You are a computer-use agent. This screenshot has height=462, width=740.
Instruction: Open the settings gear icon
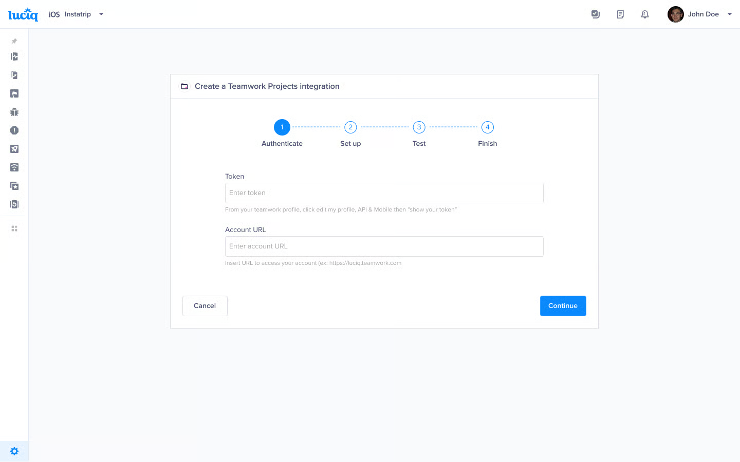coord(14,451)
